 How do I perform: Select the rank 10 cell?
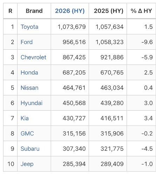11,164
